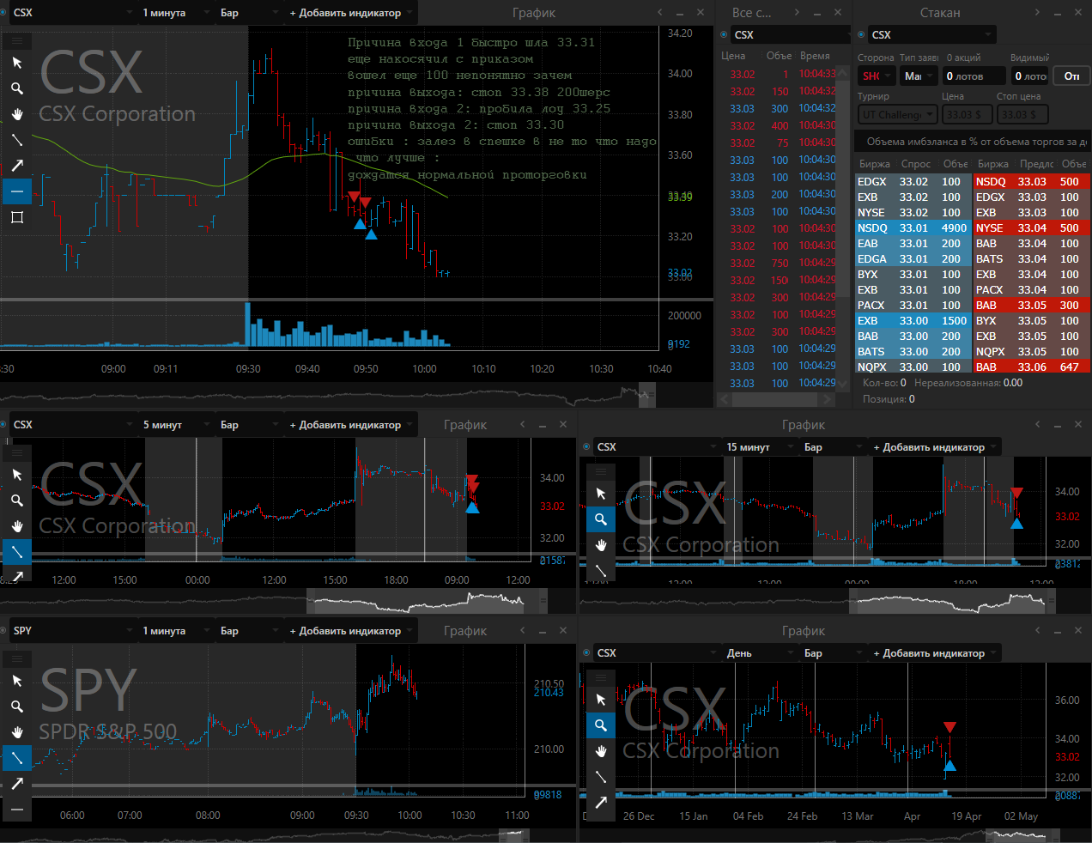1092x843 pixels.
Task: Select pointer tool in daily CSX chart
Action: coord(601,700)
